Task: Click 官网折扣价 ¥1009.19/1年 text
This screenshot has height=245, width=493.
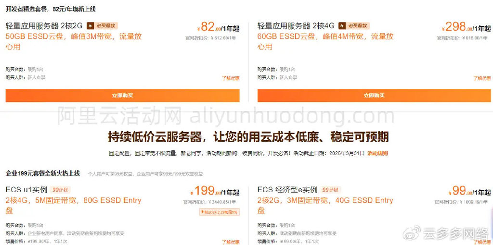Action: tap(461, 202)
